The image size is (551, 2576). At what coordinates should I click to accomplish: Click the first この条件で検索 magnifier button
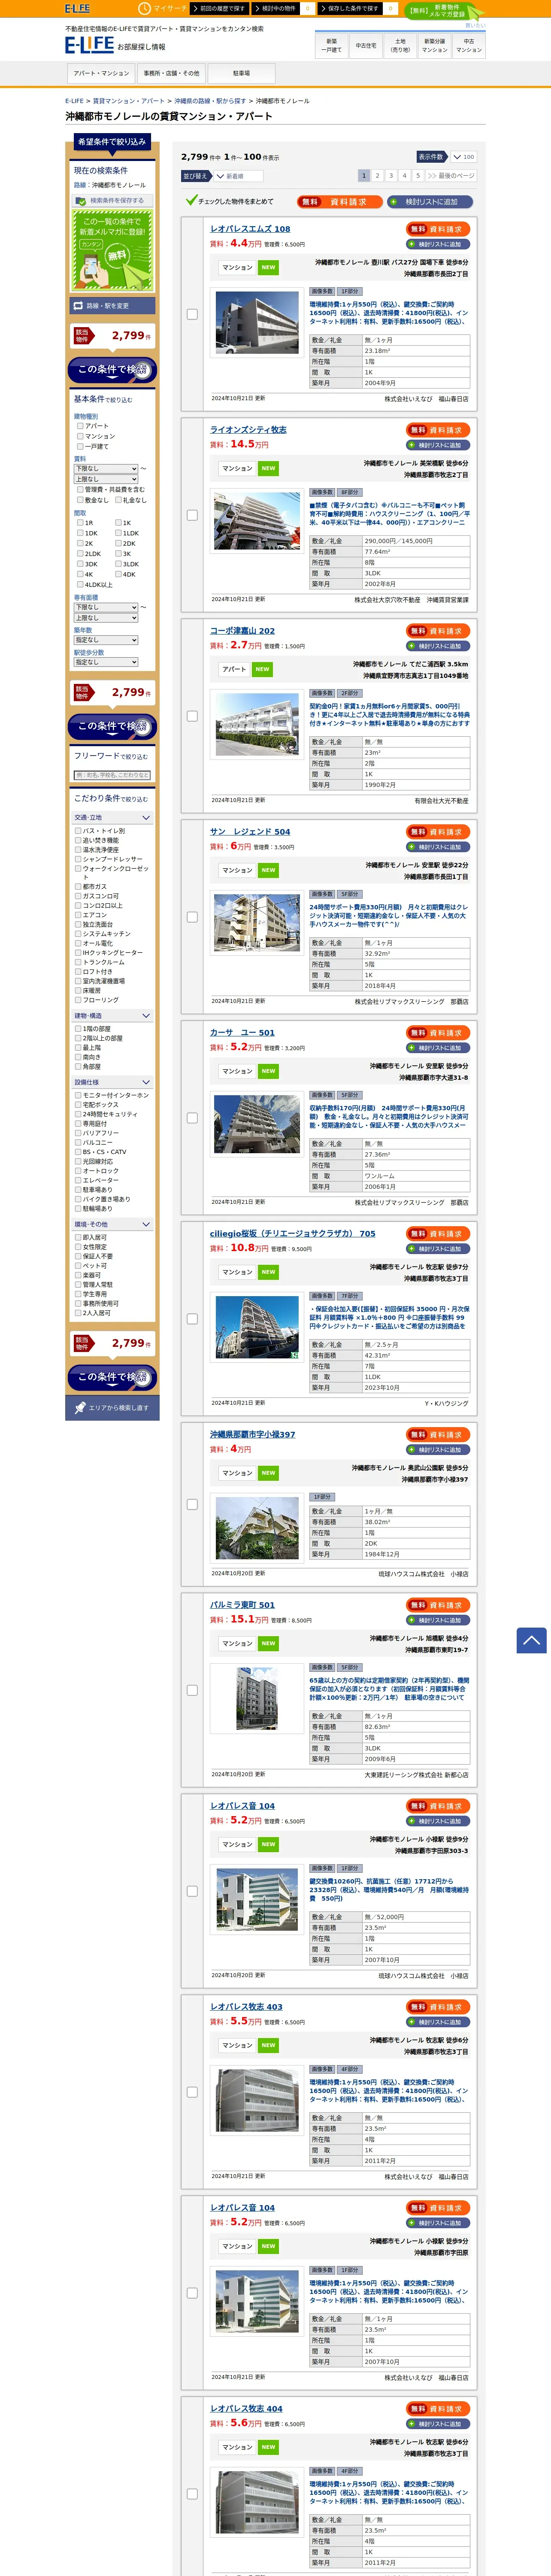tap(112, 370)
